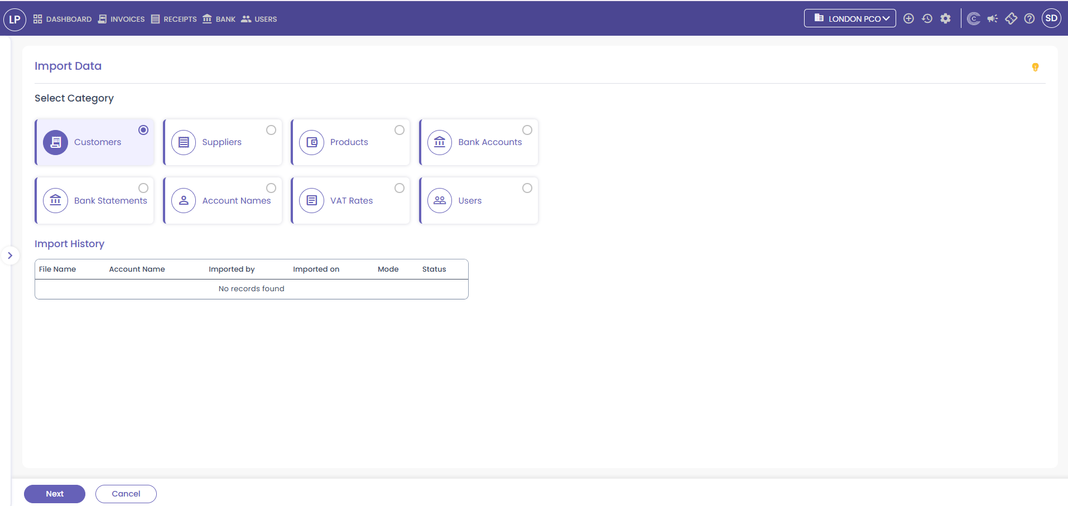
Task: Open the help question mark icon
Action: point(1029,18)
